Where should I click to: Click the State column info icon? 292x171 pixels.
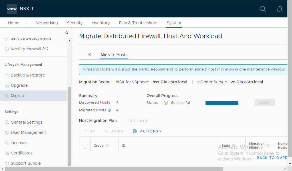click(234, 146)
